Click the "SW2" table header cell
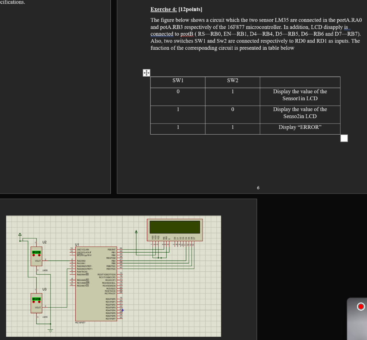The image size is (367, 340). pyautogui.click(x=233, y=82)
